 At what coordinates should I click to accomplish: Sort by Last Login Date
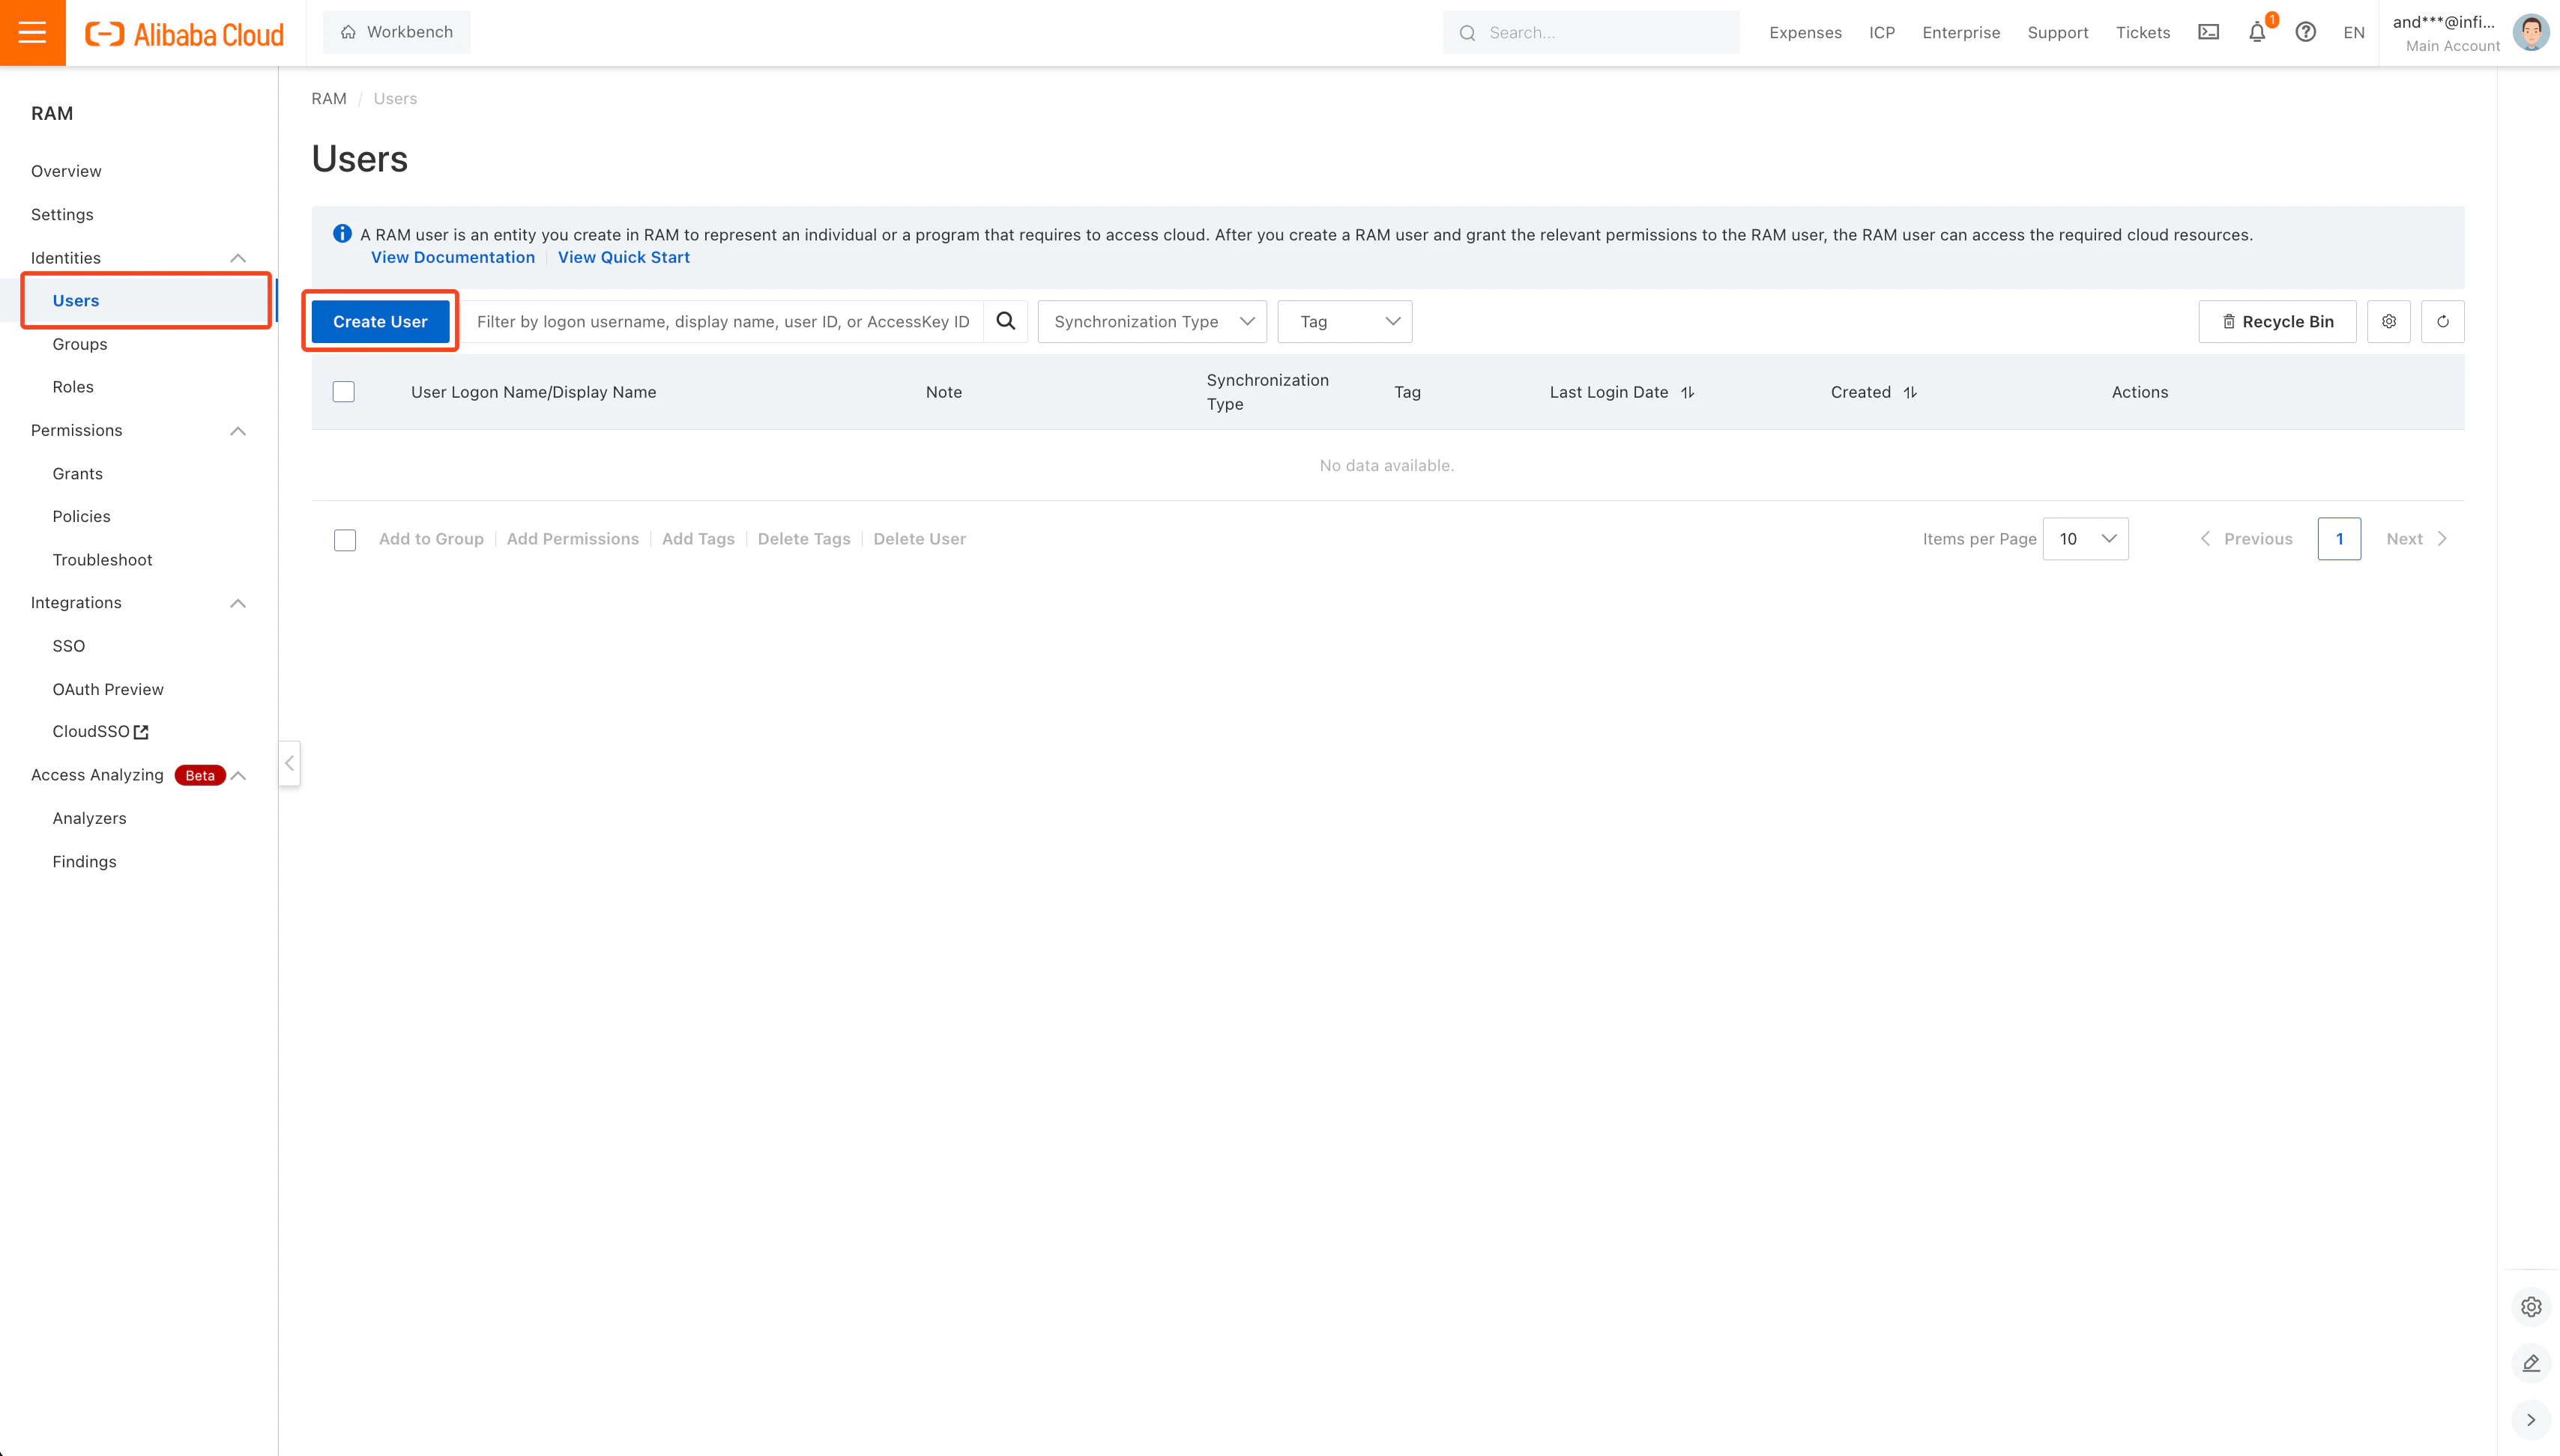tap(1688, 392)
